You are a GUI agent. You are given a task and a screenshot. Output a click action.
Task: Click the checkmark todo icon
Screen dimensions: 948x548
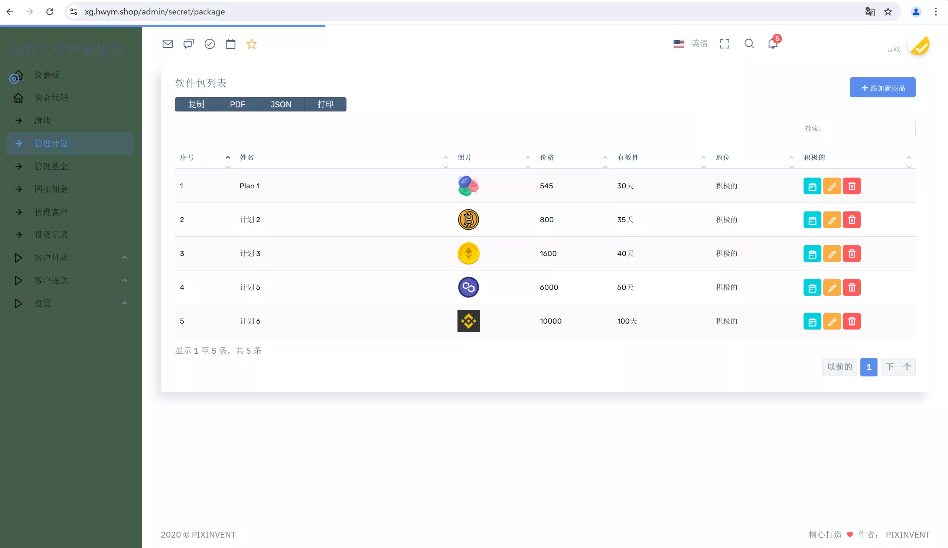pyautogui.click(x=209, y=44)
